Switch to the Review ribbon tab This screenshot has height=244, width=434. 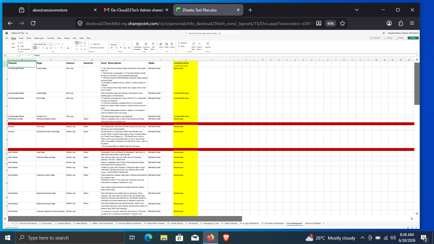[67, 38]
